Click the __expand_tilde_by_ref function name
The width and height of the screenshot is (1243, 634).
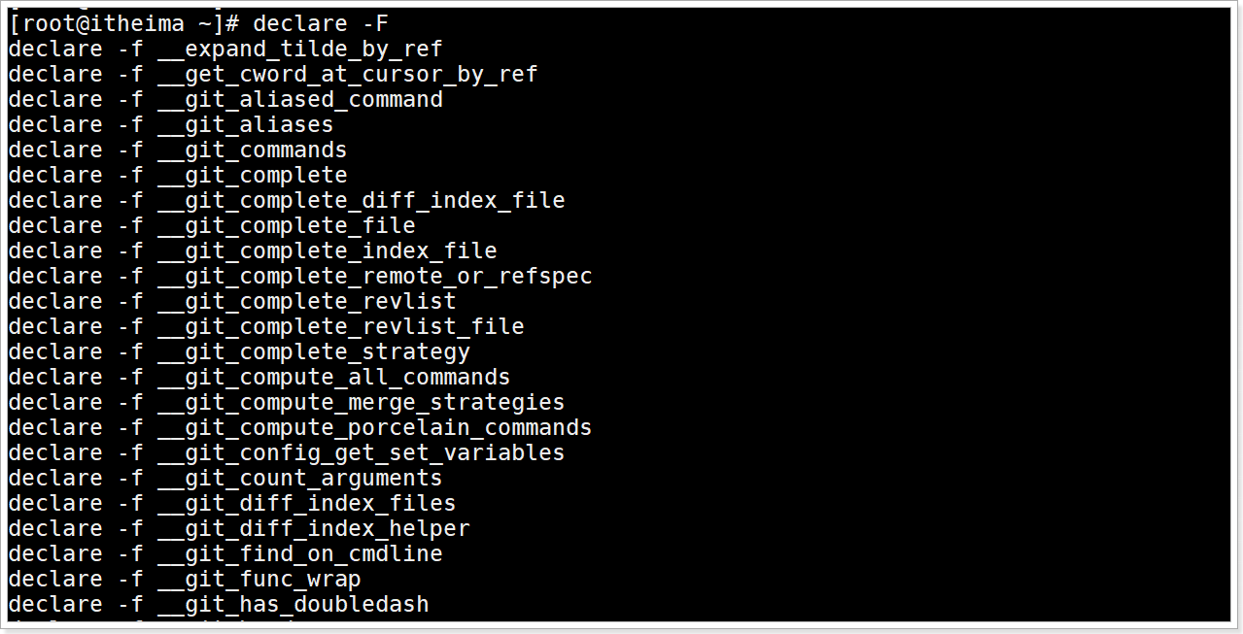pos(299,49)
